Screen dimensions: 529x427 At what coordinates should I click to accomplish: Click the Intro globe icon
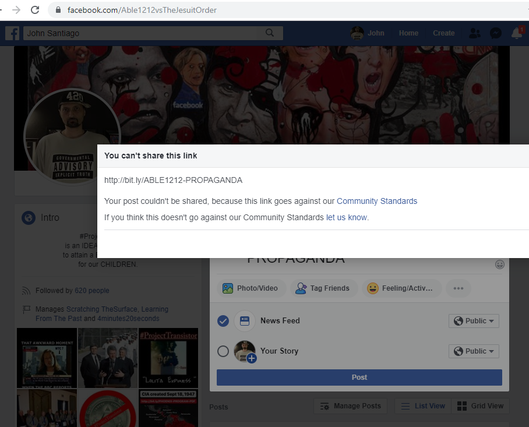[29, 218]
